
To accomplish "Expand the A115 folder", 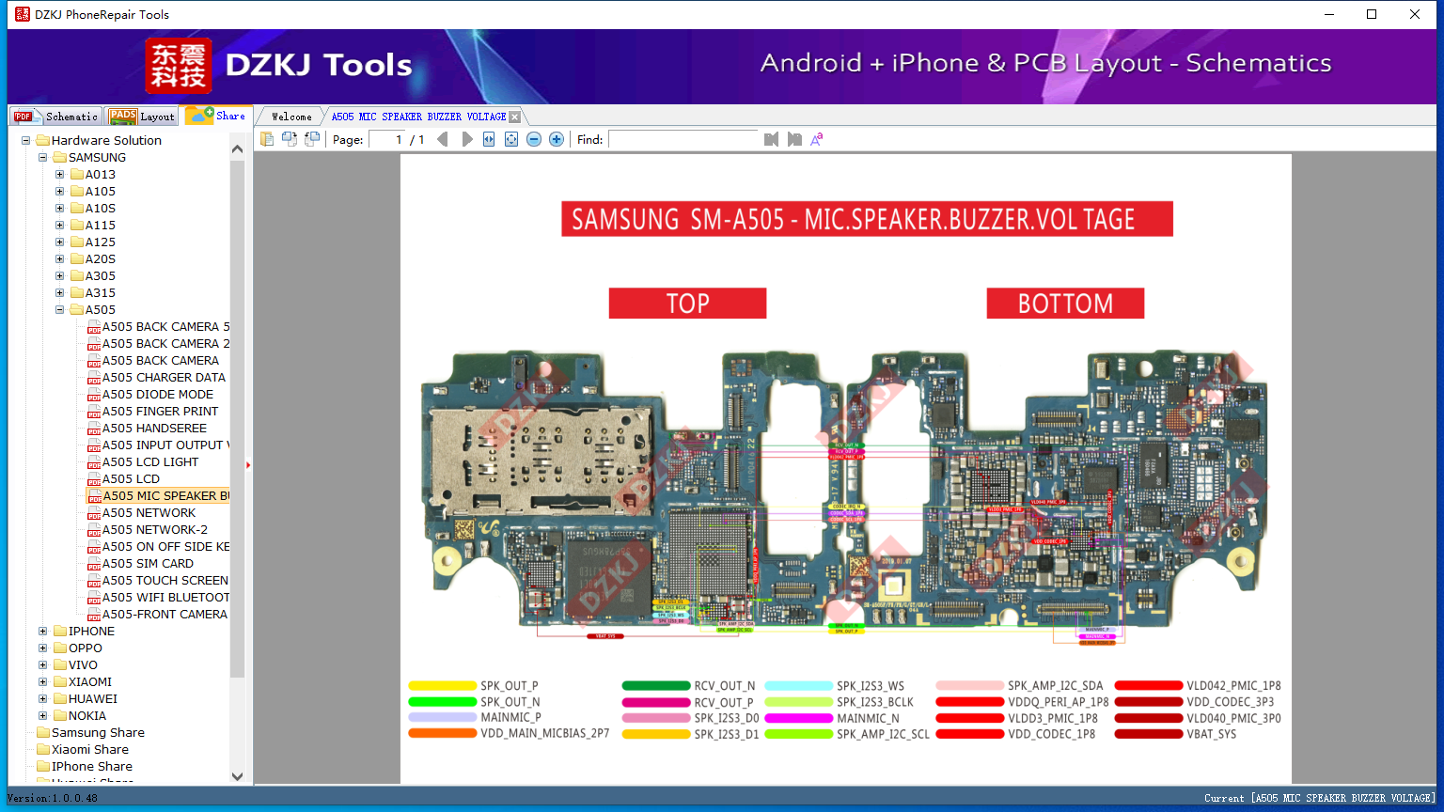I will pos(60,226).
